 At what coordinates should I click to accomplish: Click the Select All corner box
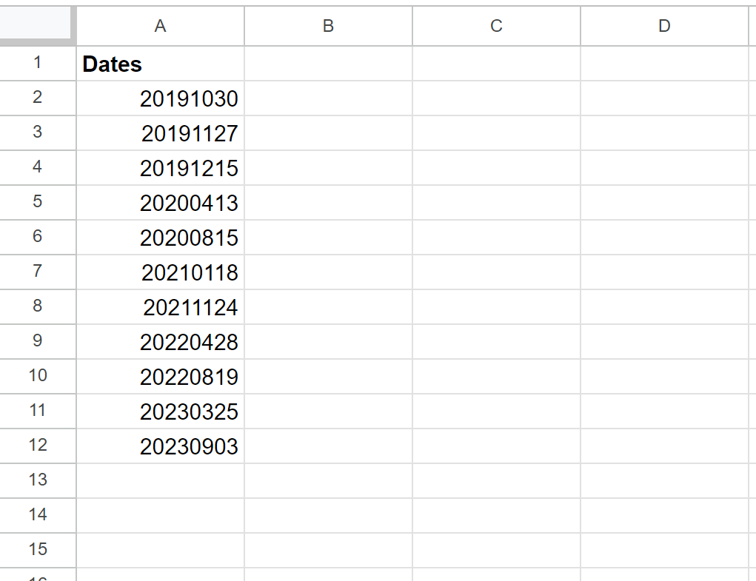tap(37, 26)
